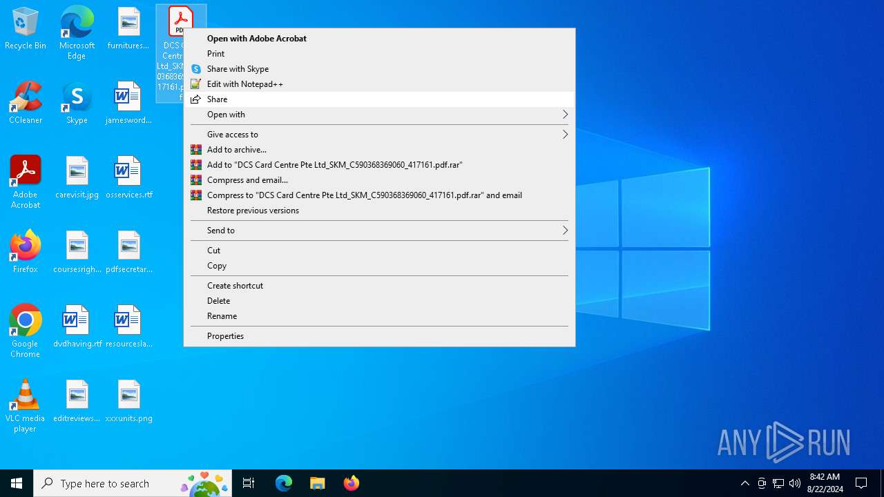Select the coursesrigh image file icon

pyautogui.click(x=77, y=253)
